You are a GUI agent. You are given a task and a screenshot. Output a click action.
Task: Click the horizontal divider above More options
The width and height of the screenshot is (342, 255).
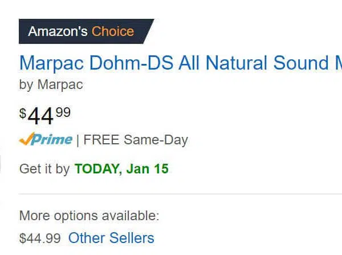[180, 193]
